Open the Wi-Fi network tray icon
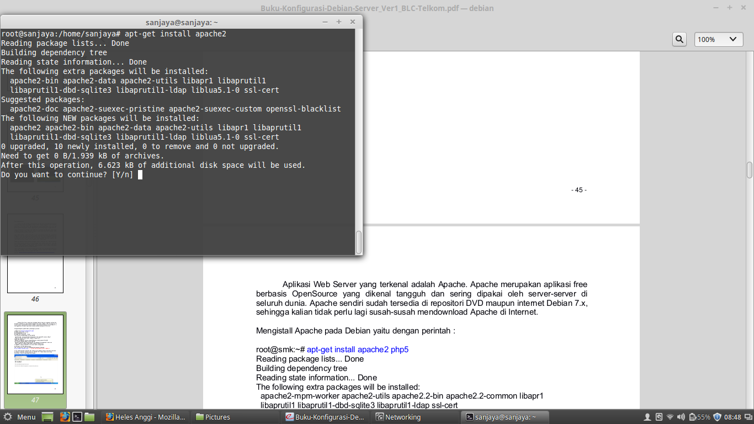Viewport: 754px width, 424px height. (x=670, y=417)
